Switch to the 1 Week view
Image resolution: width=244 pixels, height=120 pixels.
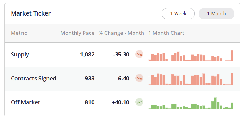[x=178, y=14]
